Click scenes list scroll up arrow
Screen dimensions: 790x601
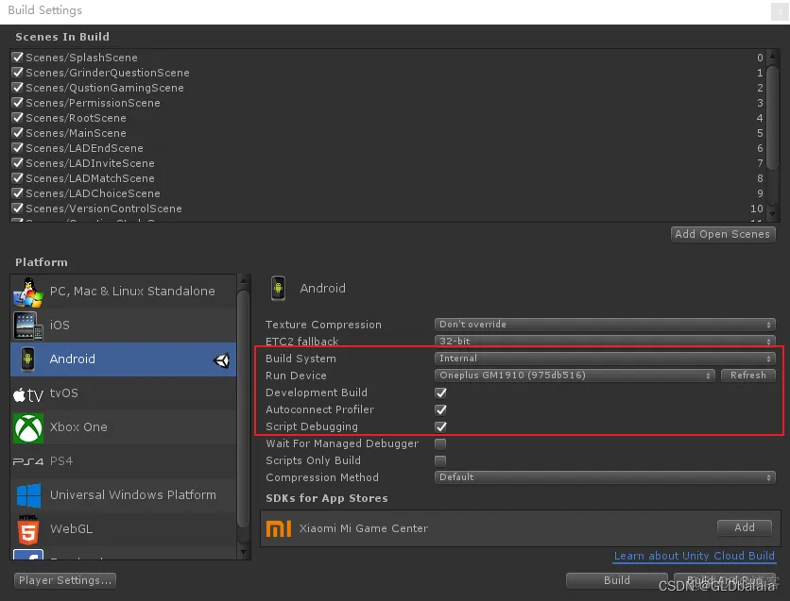(x=772, y=55)
